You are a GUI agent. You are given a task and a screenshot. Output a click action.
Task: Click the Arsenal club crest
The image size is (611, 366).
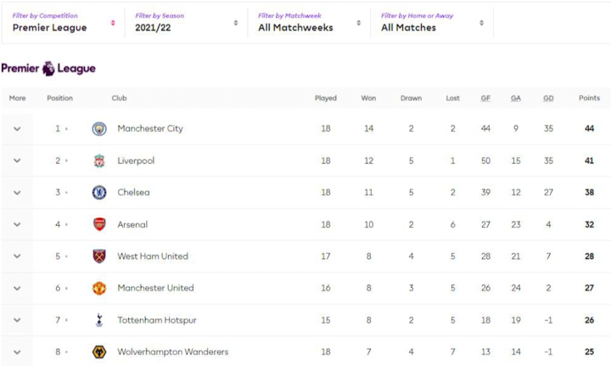tap(99, 224)
